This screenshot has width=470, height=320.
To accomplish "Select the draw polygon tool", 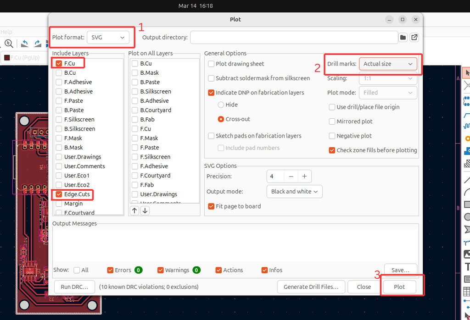I will click(x=467, y=229).
